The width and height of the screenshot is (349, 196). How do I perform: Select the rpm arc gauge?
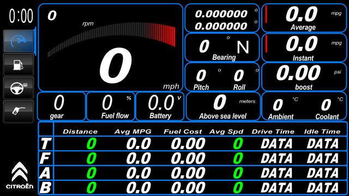tap(111, 40)
